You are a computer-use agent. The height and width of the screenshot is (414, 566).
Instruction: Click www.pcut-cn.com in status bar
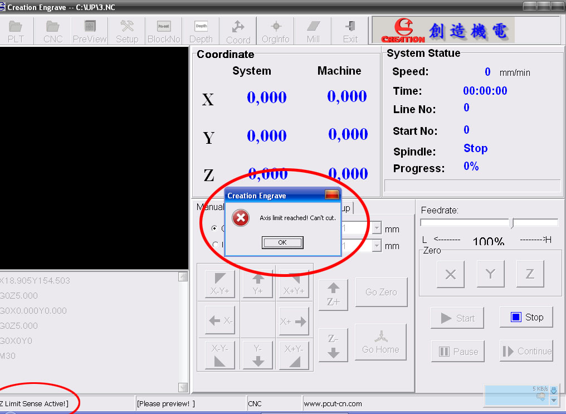(x=333, y=403)
